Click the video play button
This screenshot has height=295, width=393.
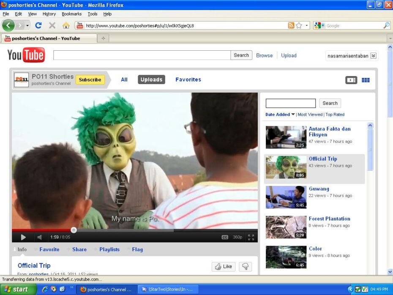[x=23, y=237]
